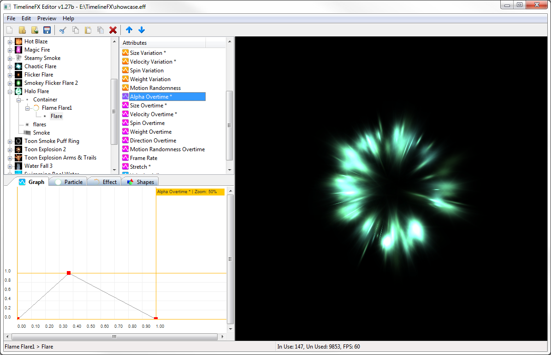Click the New file toolbar icon
Image resolution: width=551 pixels, height=355 pixels.
(x=10, y=30)
